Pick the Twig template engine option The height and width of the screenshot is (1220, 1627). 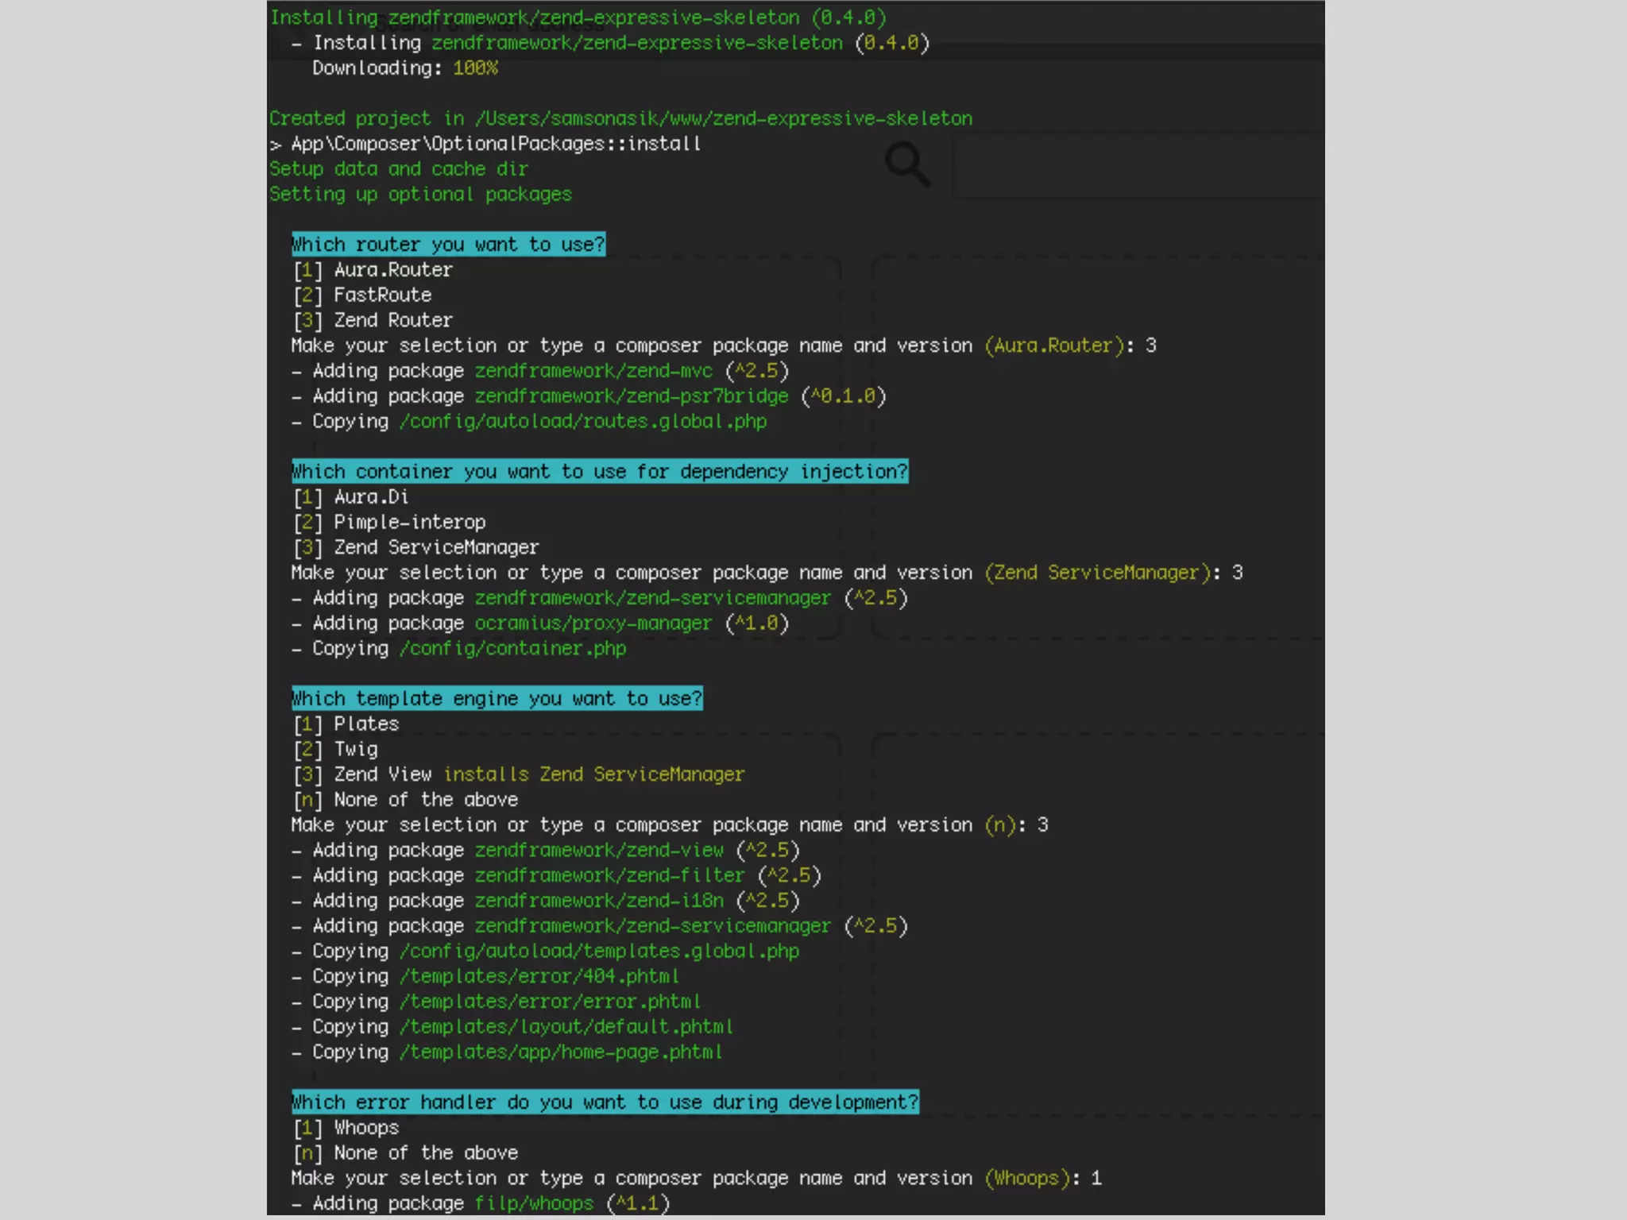click(336, 750)
